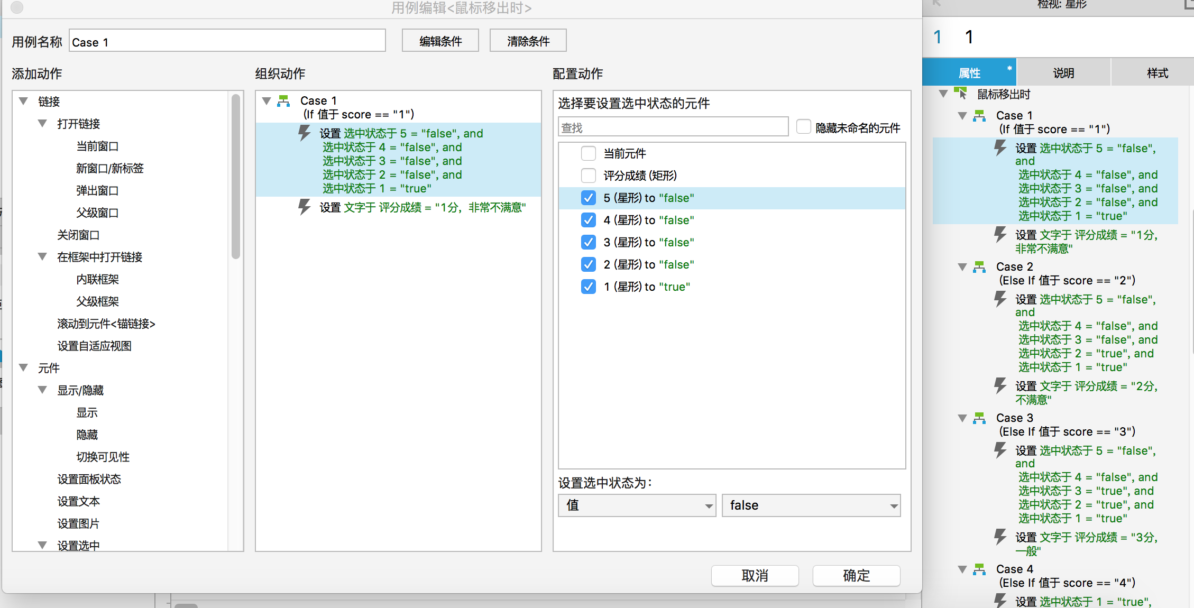Open the false value dropdown
The height and width of the screenshot is (608, 1194).
tap(811, 505)
